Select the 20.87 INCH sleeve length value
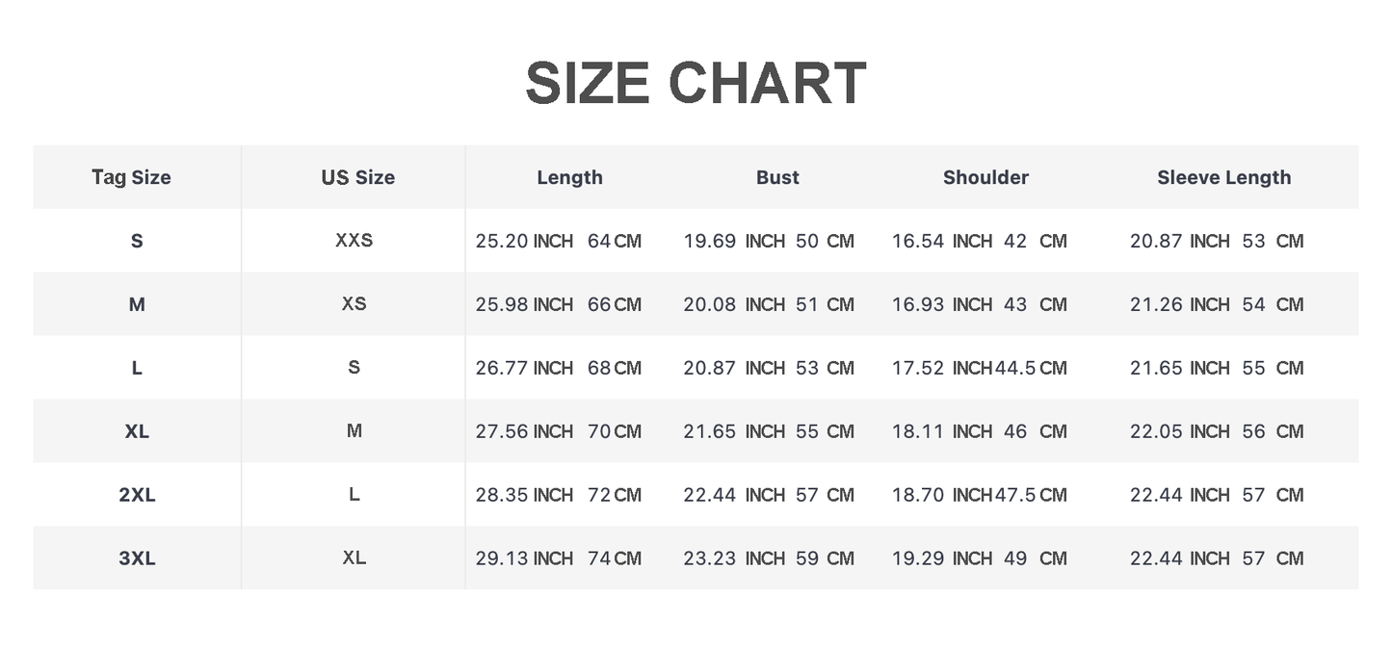Screen dimensions: 1392x649 (1179, 241)
